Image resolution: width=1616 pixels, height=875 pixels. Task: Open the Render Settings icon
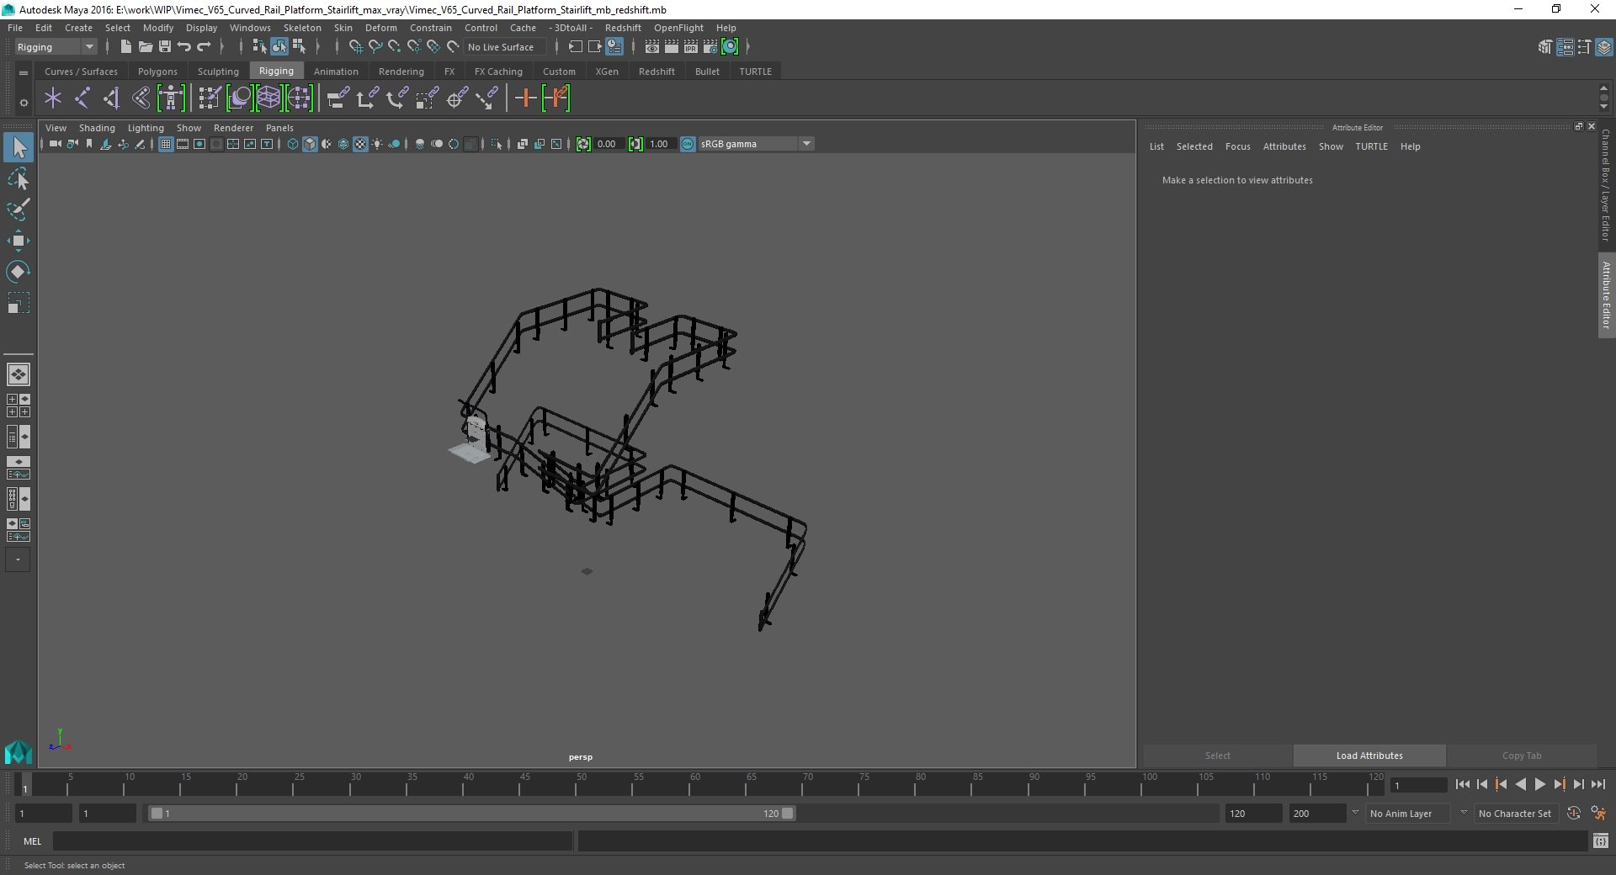point(710,47)
